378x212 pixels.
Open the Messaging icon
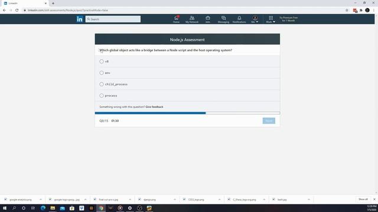click(x=223, y=19)
